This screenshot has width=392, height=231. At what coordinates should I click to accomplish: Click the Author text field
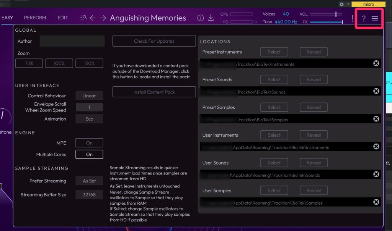point(72,41)
